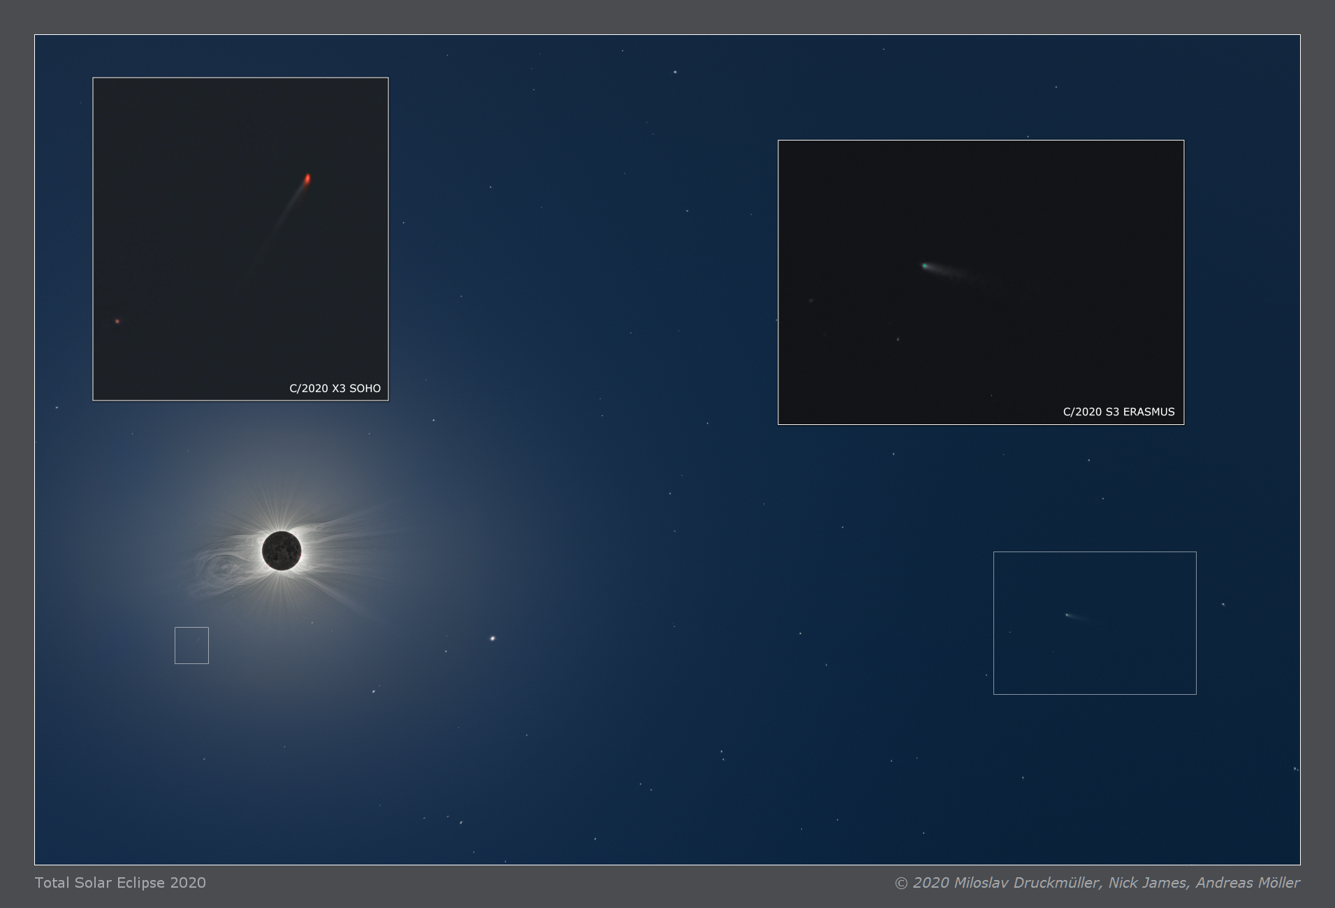Click the C/2020 S3 ERASMUS label
Screen dimensions: 1335x908
click(x=1118, y=412)
